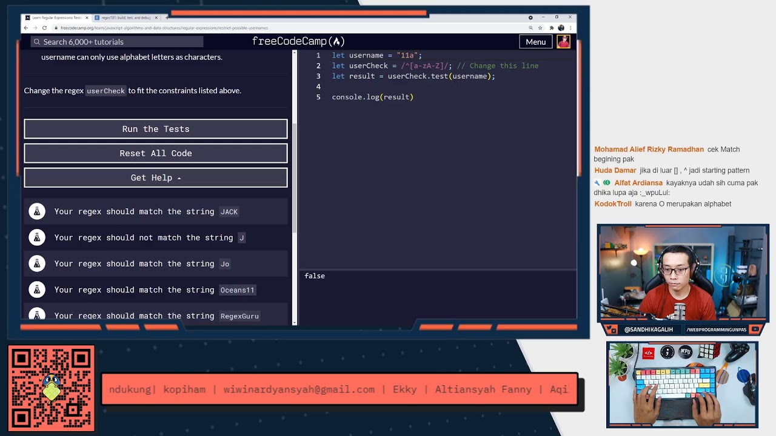Select the Learn Regular Expressions tab
The height and width of the screenshot is (436, 776).
(x=57, y=18)
